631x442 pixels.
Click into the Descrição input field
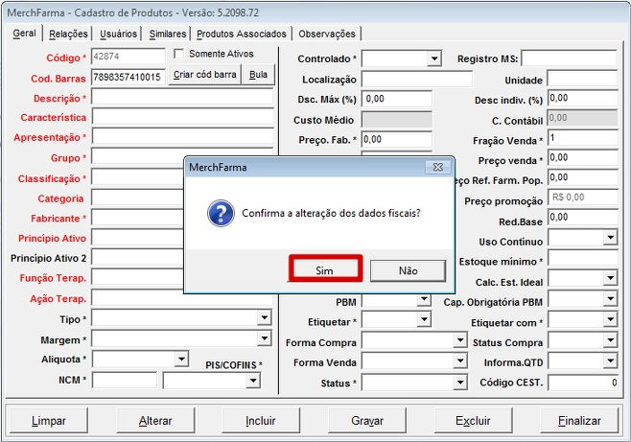182,98
